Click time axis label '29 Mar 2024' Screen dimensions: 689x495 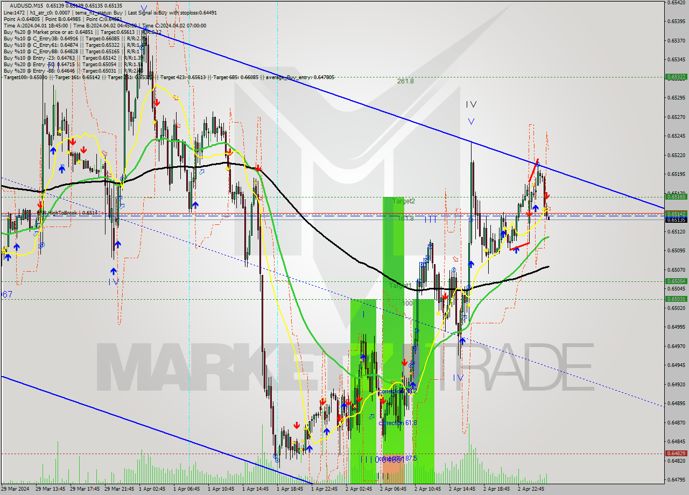(16, 489)
